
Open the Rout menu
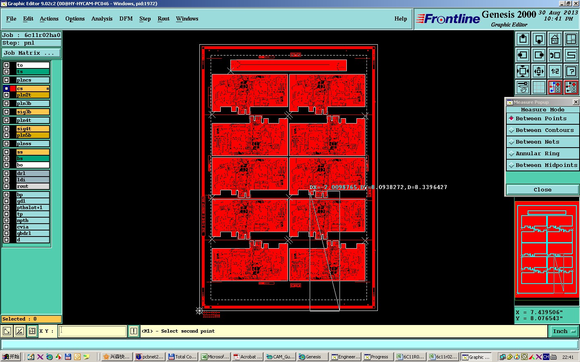pyautogui.click(x=164, y=19)
